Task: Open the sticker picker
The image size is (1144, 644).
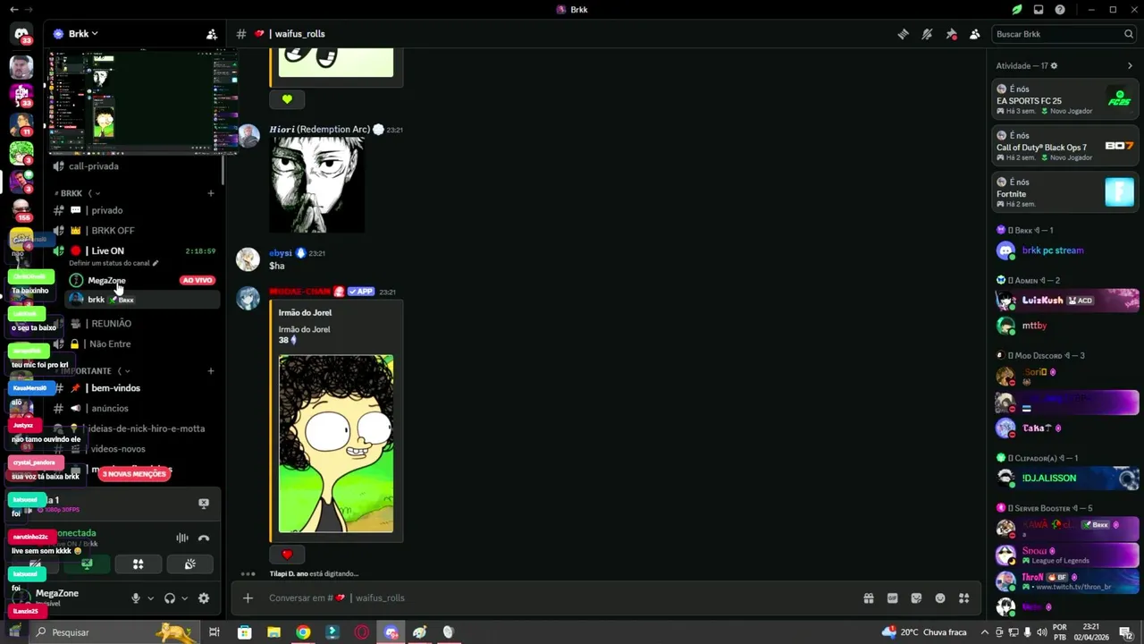Action: pyautogui.click(x=916, y=598)
